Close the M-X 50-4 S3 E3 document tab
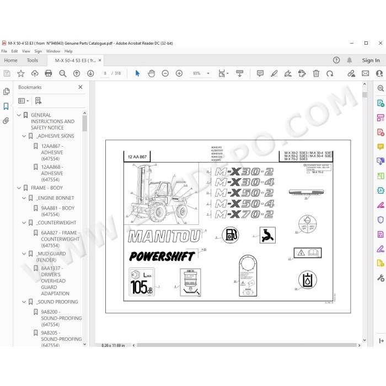The width and height of the screenshot is (386, 386). (x=100, y=60)
